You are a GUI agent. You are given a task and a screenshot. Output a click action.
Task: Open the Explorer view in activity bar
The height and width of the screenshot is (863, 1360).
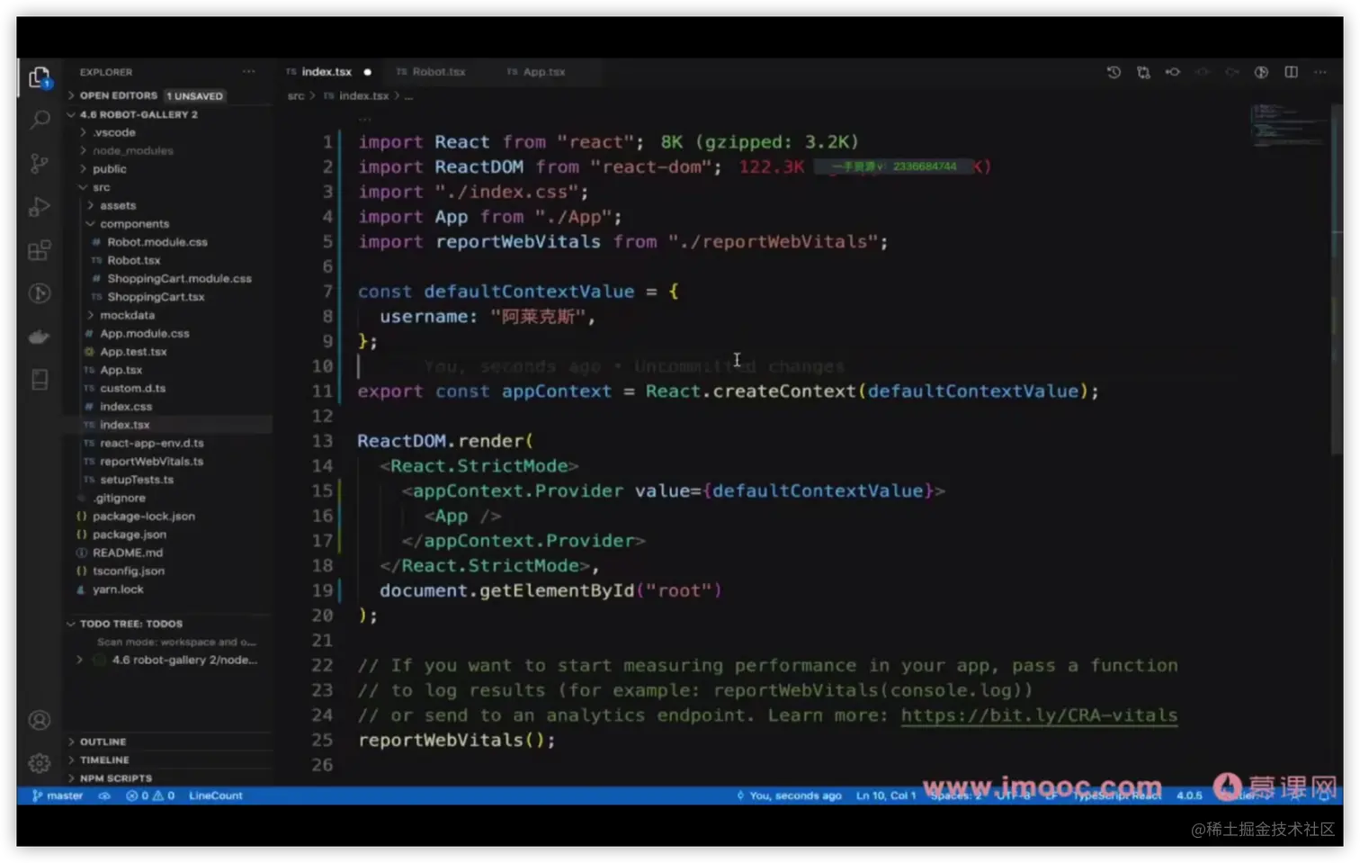tap(39, 78)
